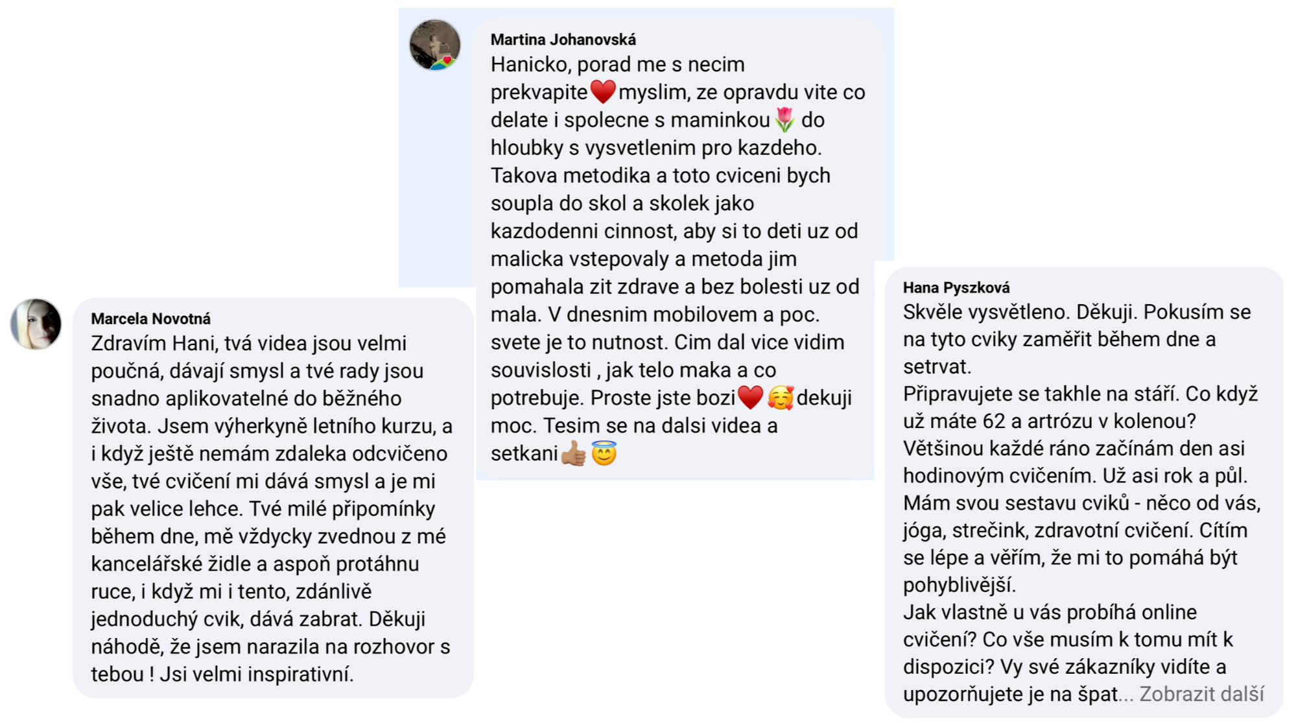This screenshot has height=725, width=1296.
Task: Open Marcela Novotná's profile picture
Action: (x=36, y=324)
